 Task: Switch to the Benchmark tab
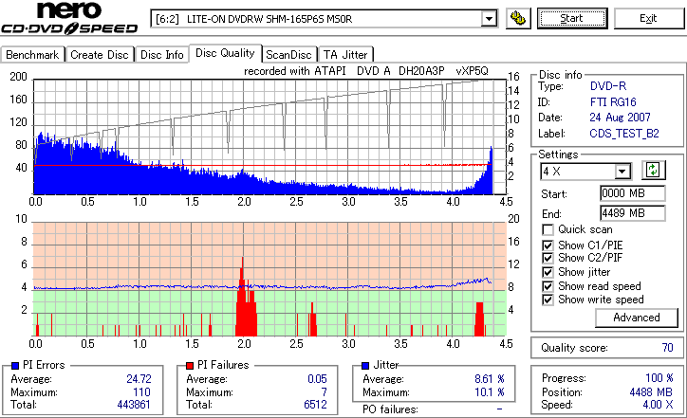click(32, 55)
